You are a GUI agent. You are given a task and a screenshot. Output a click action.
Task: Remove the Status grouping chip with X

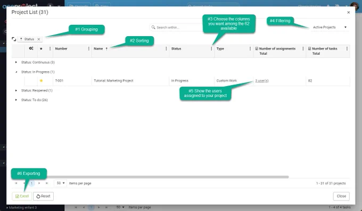point(39,39)
